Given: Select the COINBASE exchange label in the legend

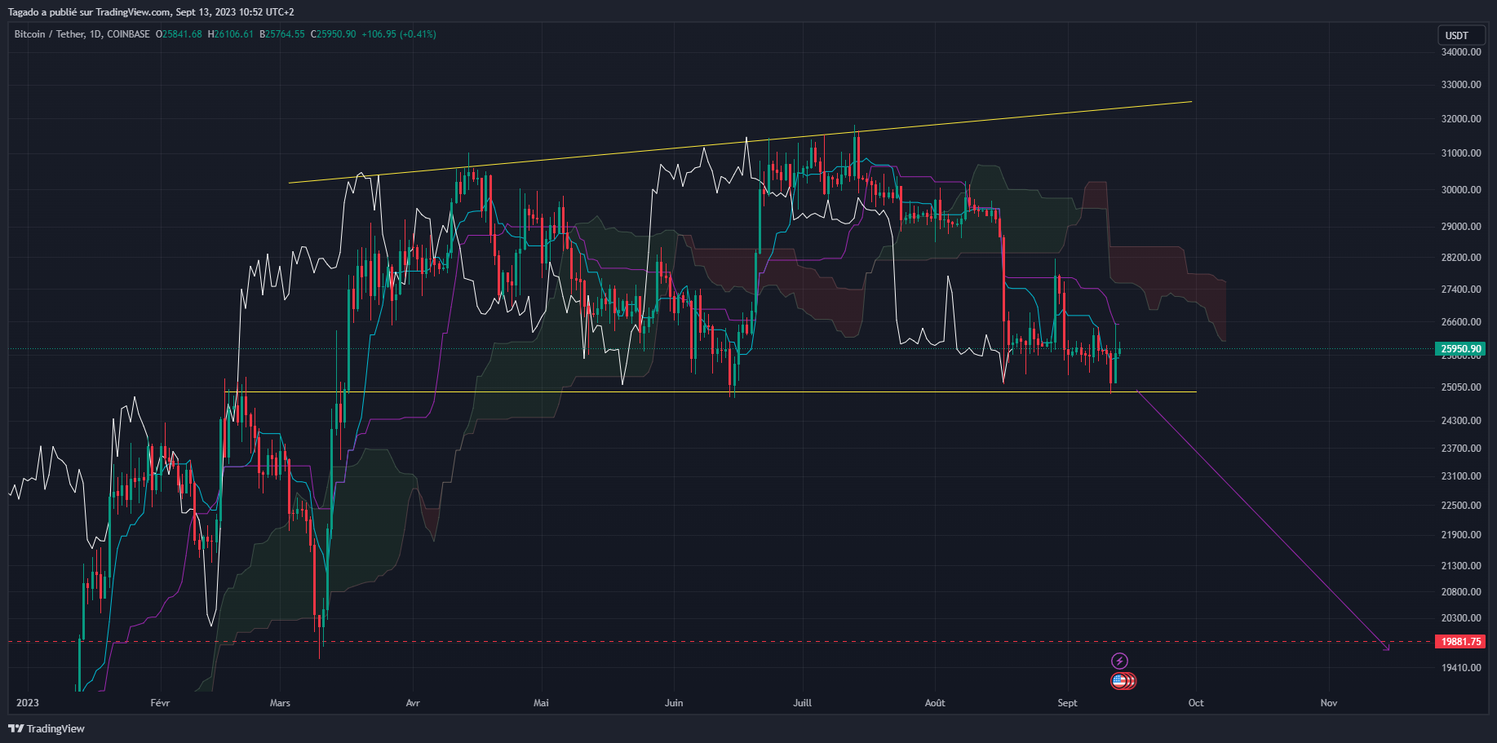Looking at the screenshot, I should pyautogui.click(x=128, y=34).
